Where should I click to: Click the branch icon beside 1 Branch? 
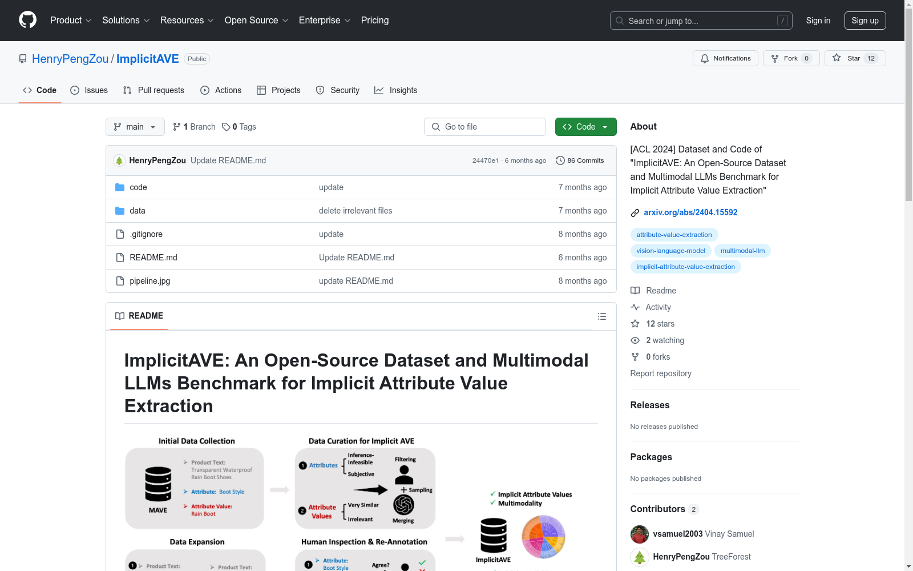[177, 127]
